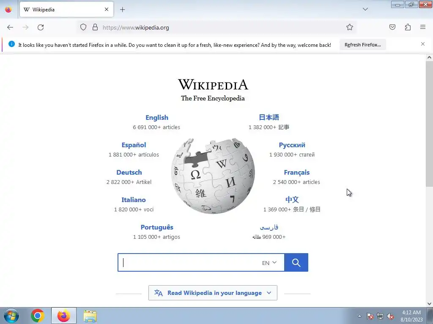Click the translate icon beside Read Wikipedia in your language

pyautogui.click(x=159, y=293)
